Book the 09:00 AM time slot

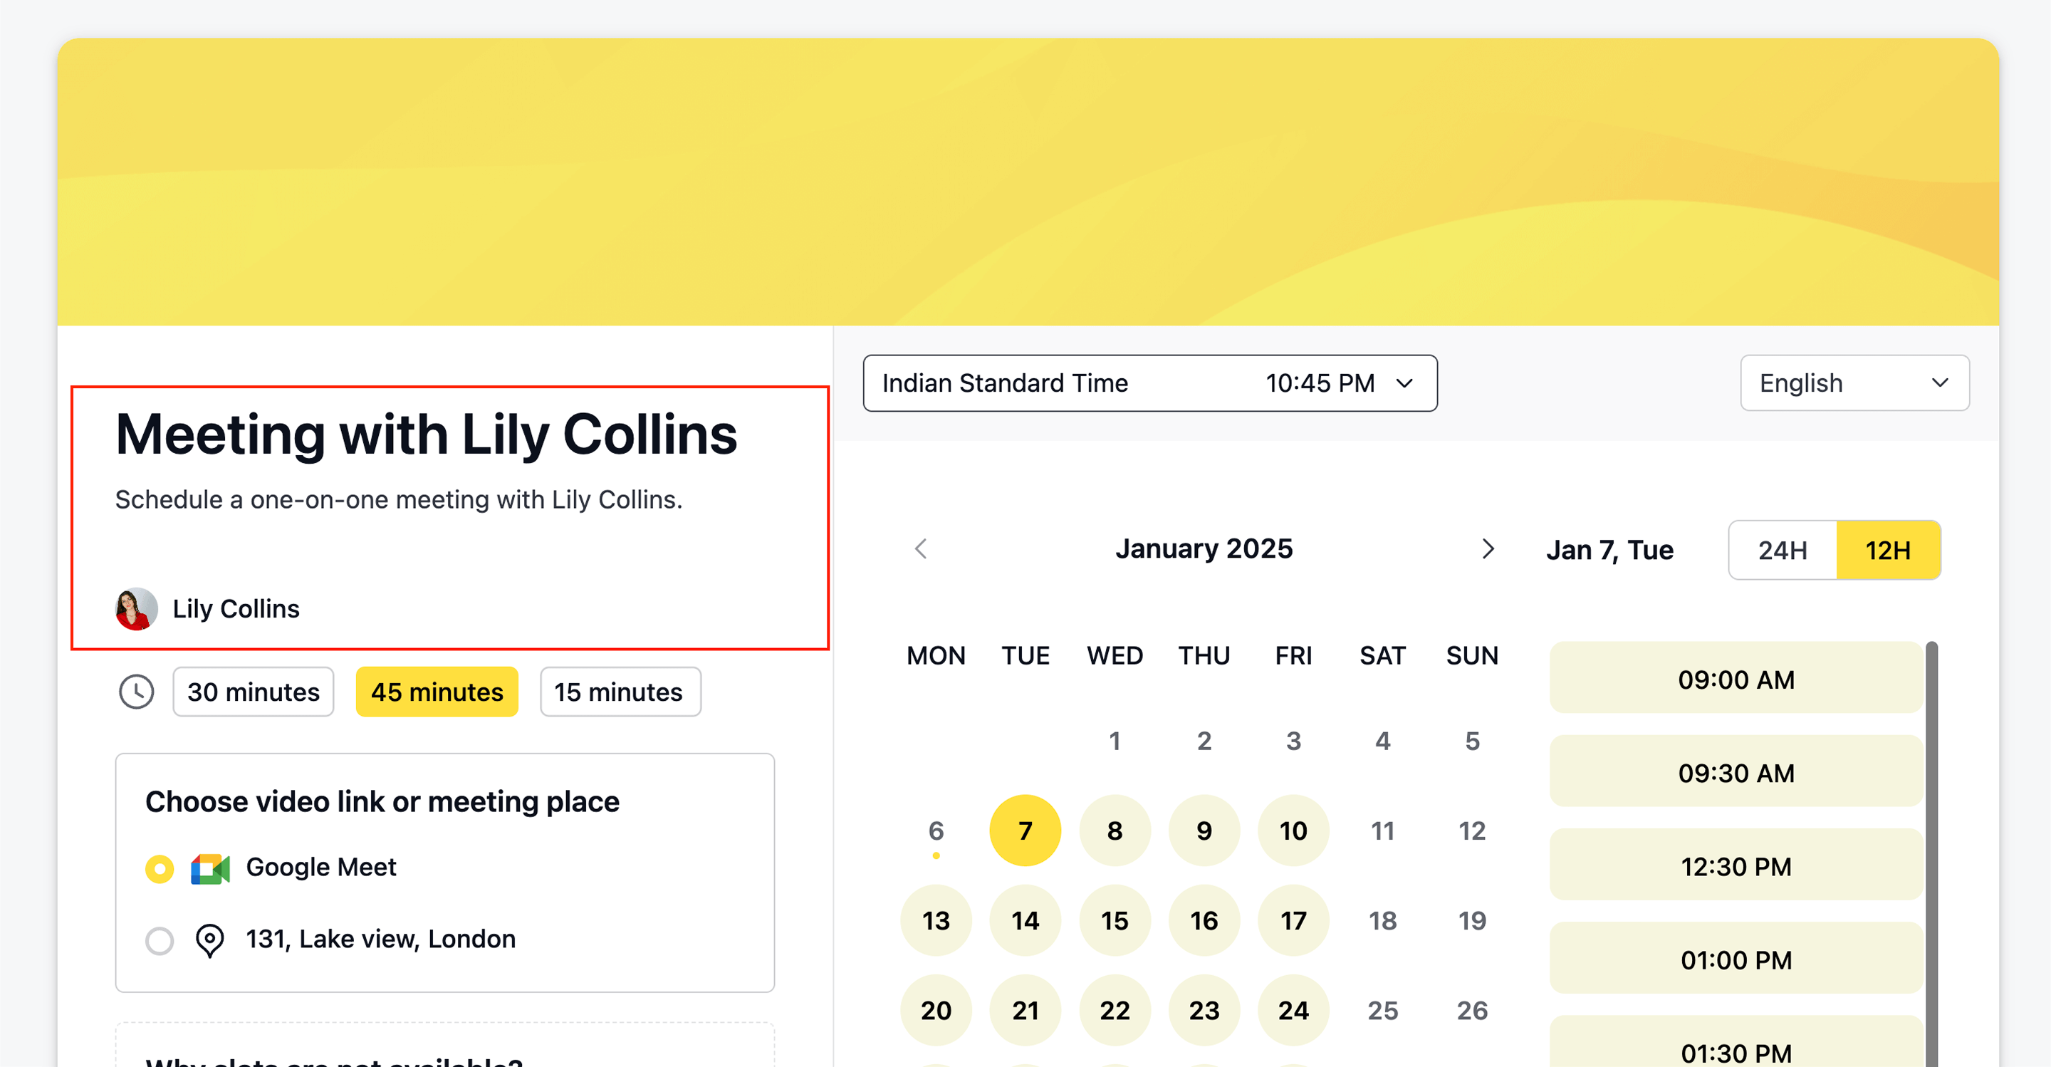click(x=1736, y=680)
